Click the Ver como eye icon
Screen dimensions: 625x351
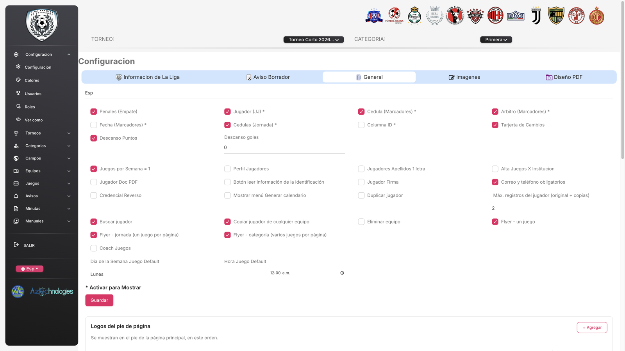[x=18, y=120]
